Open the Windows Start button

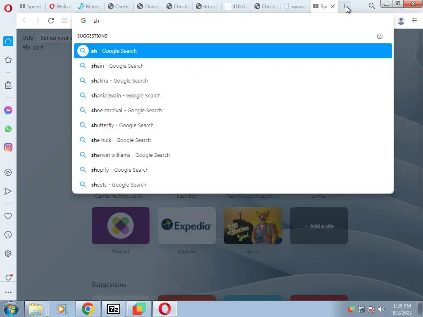pos(11,309)
